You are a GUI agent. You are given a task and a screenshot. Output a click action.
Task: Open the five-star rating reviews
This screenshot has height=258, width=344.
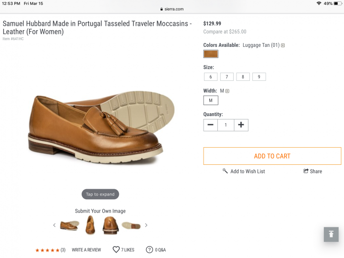[50, 250]
